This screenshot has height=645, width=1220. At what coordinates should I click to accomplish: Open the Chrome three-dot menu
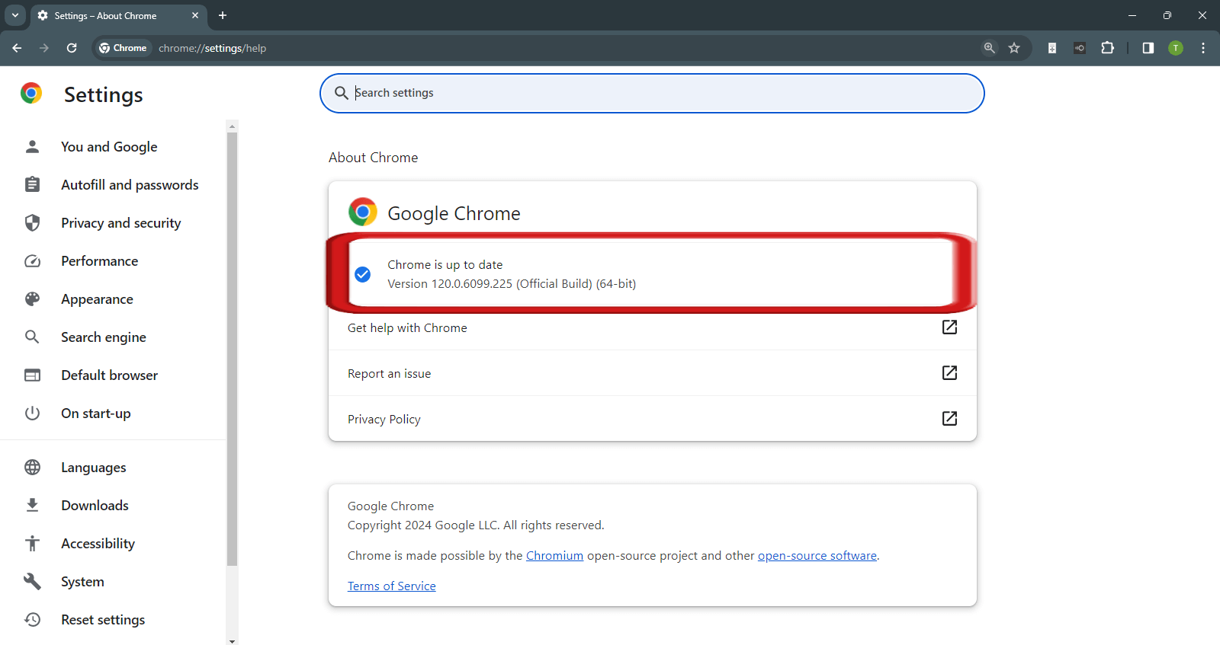tap(1203, 48)
